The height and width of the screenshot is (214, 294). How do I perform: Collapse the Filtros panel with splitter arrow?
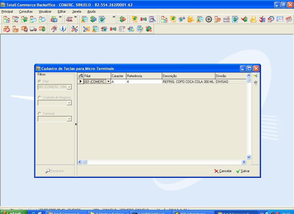pos(76,124)
